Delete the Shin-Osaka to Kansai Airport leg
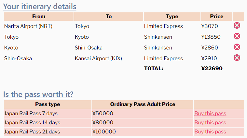This screenshot has width=247, height=138. (x=237, y=58)
